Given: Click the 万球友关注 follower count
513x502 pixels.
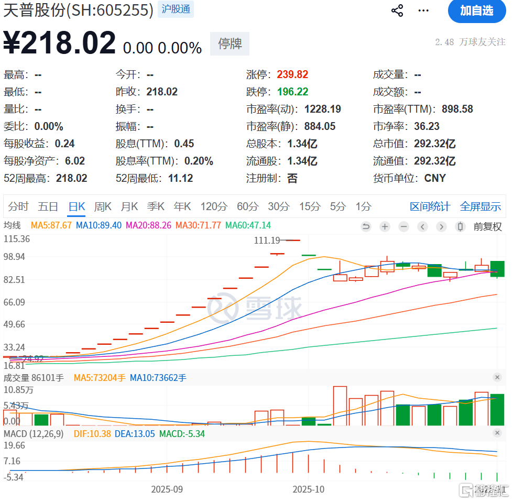Looking at the screenshot, I should (x=470, y=42).
